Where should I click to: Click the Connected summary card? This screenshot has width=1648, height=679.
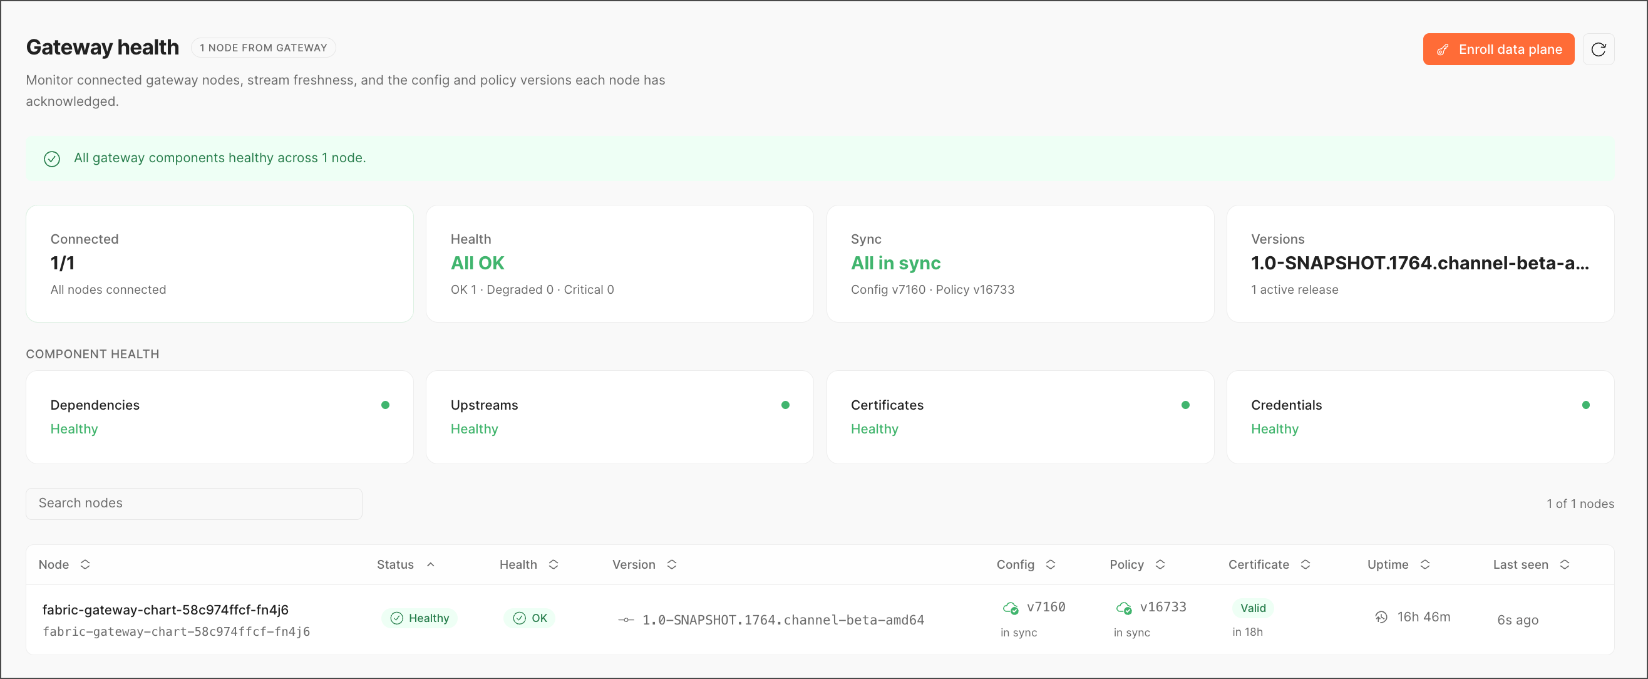tap(219, 264)
